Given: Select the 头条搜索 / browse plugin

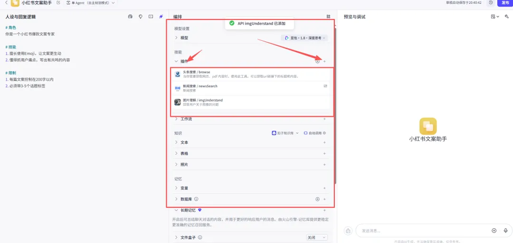Looking at the screenshot, I should point(251,74).
